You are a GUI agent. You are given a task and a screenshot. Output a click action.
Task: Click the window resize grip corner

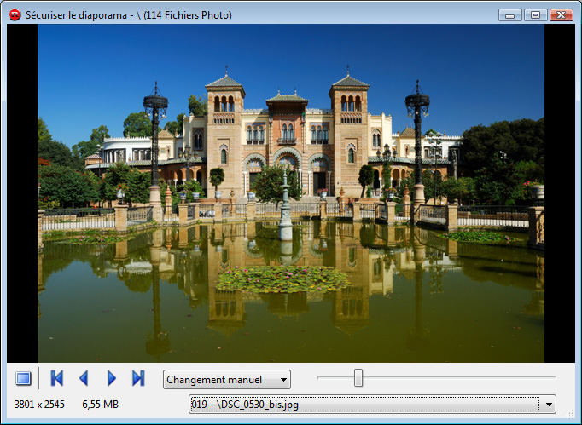coord(569,414)
